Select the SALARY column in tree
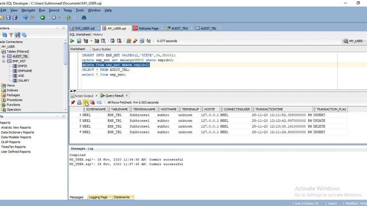367x206 pixels. click(x=24, y=81)
